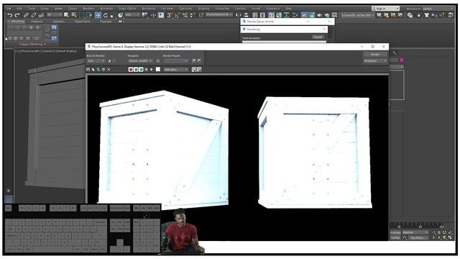Open the Create Selection Set dropdown
460x259 pixels.
pyautogui.click(x=218, y=14)
